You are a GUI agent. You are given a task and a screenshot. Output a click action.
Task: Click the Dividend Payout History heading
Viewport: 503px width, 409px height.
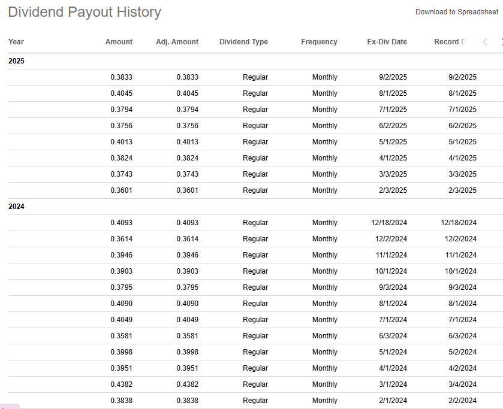(85, 12)
